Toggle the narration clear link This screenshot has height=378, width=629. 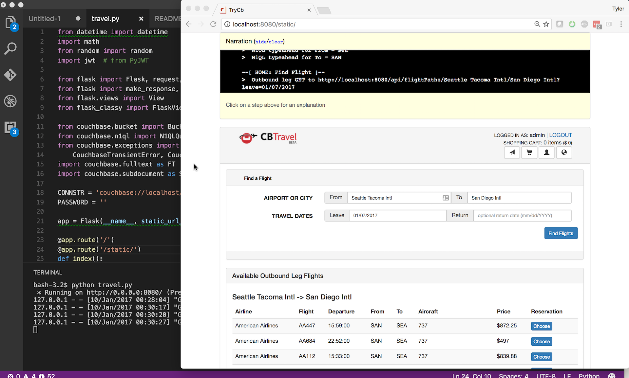tap(276, 41)
